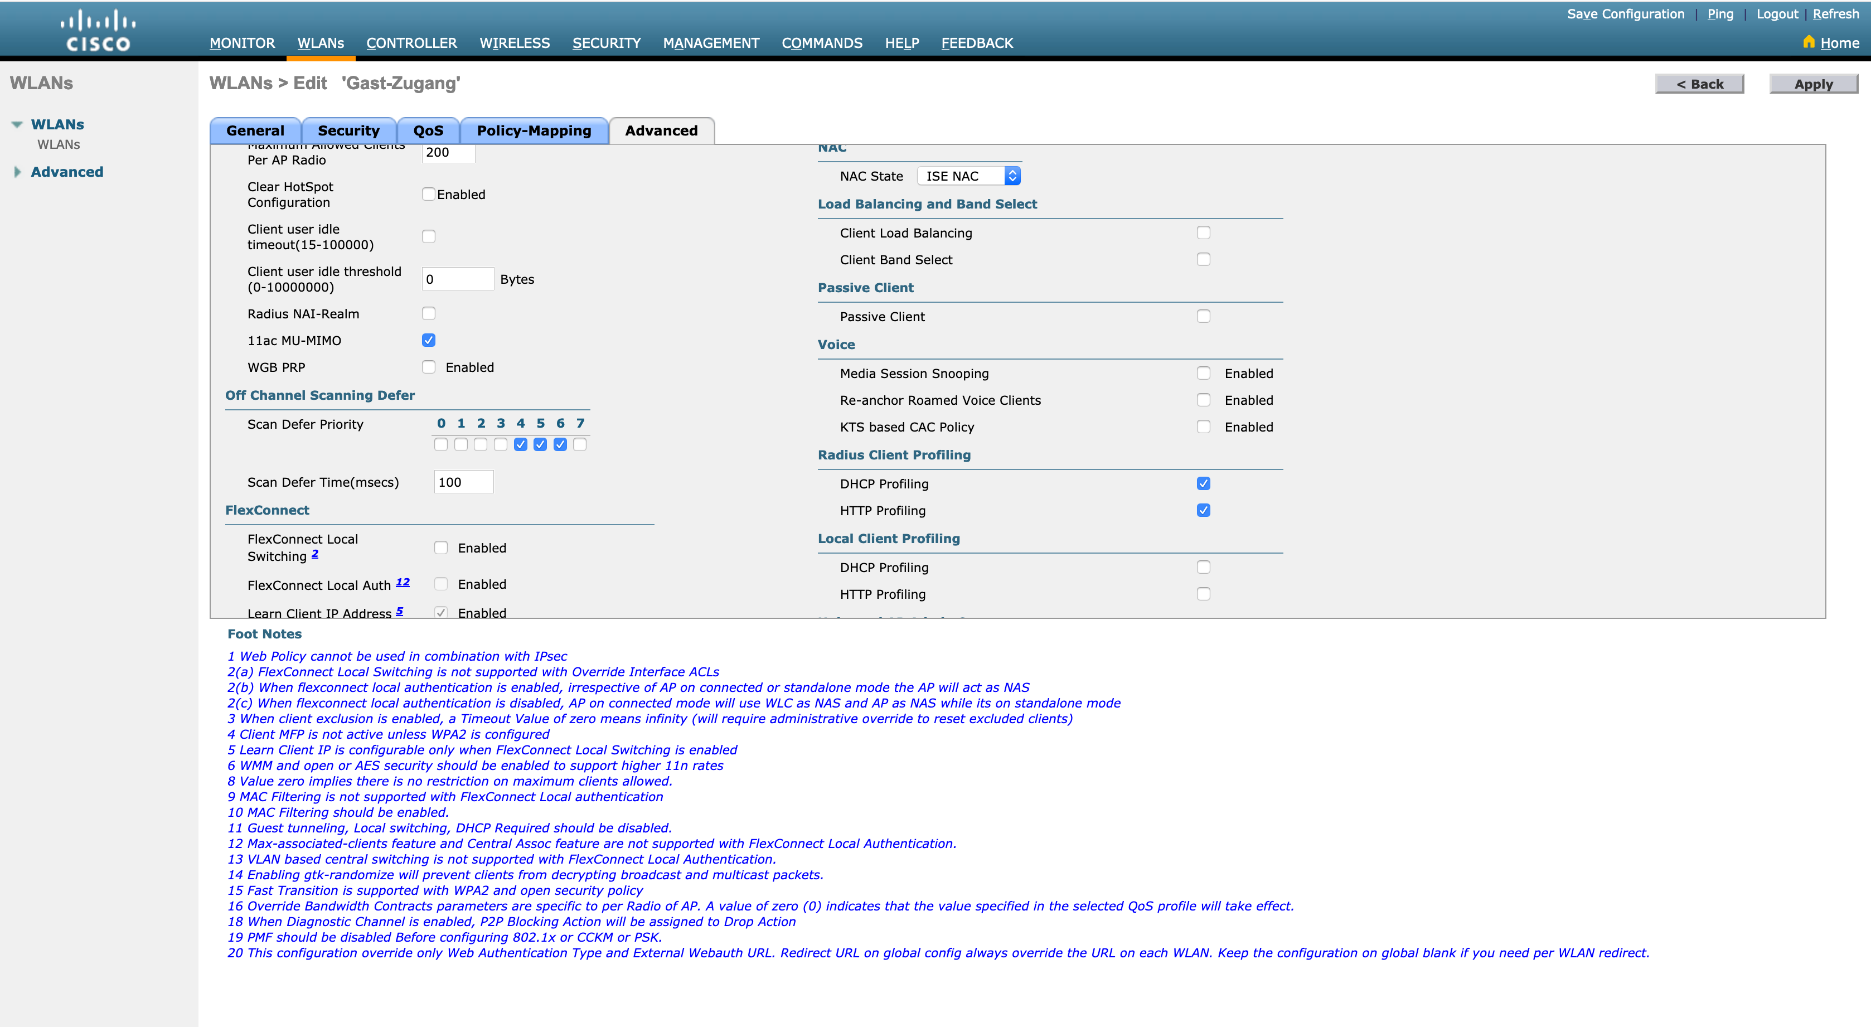The image size is (1871, 1027).
Task: Uncheck Radius Client Profiling HTTP Profiling
Action: tap(1204, 510)
